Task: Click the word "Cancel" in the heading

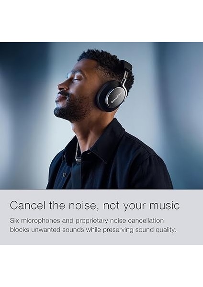Action: pos(27,205)
